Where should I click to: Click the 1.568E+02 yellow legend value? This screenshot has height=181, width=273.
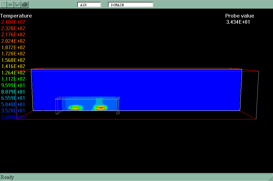tap(13, 60)
